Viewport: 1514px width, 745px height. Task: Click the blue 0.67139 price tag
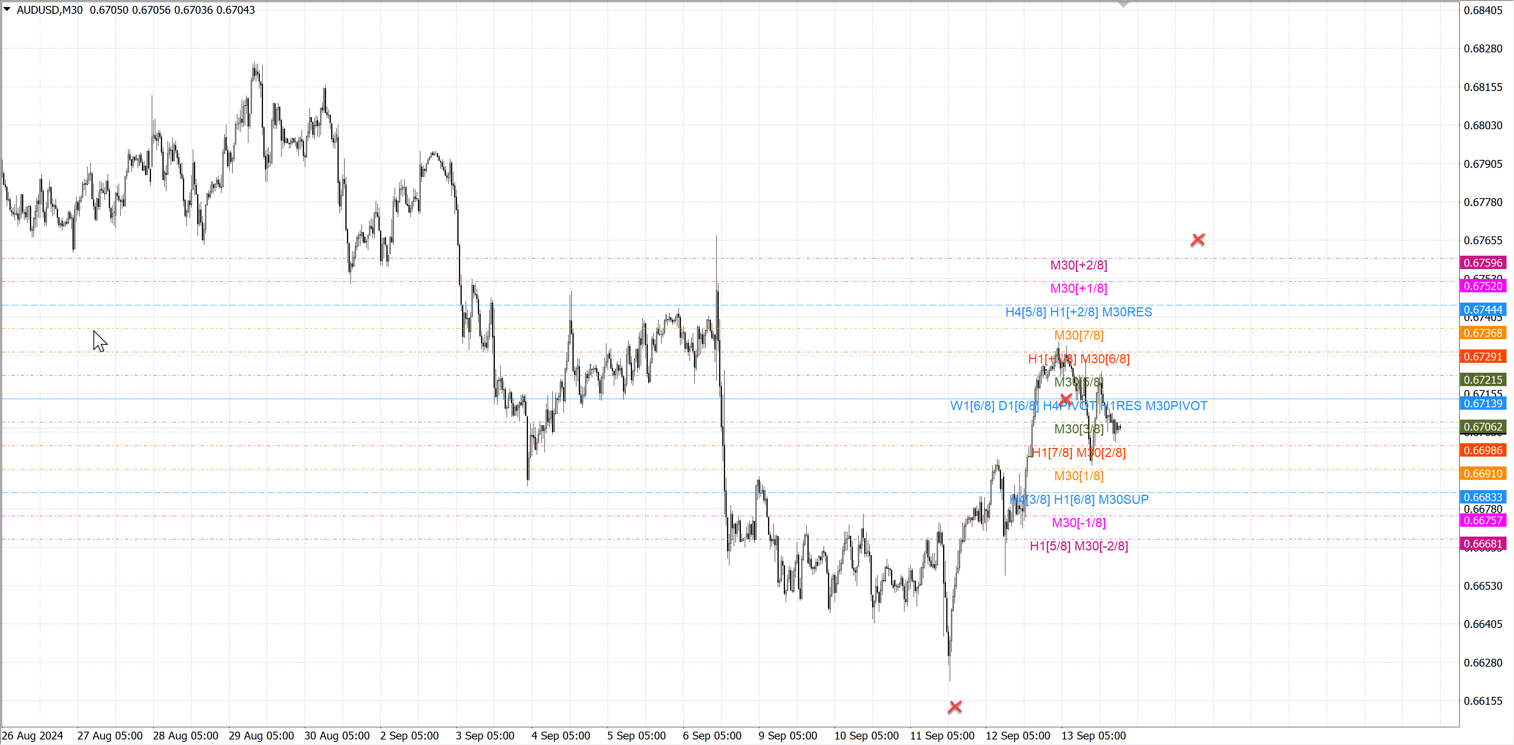(x=1482, y=403)
